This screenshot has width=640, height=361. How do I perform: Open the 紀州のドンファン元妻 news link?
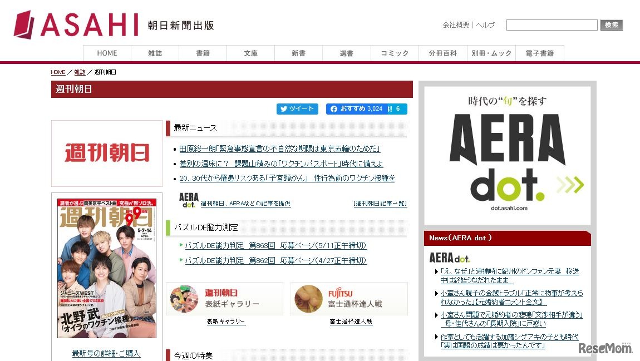(509, 276)
